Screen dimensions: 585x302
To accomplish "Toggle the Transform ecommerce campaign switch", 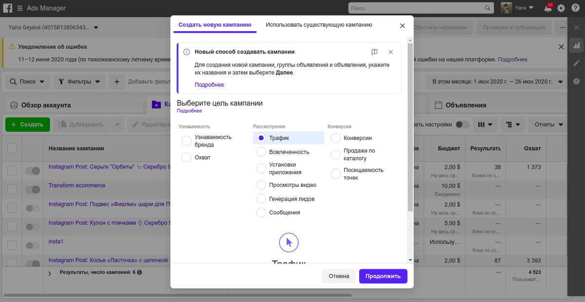I will [33, 189].
